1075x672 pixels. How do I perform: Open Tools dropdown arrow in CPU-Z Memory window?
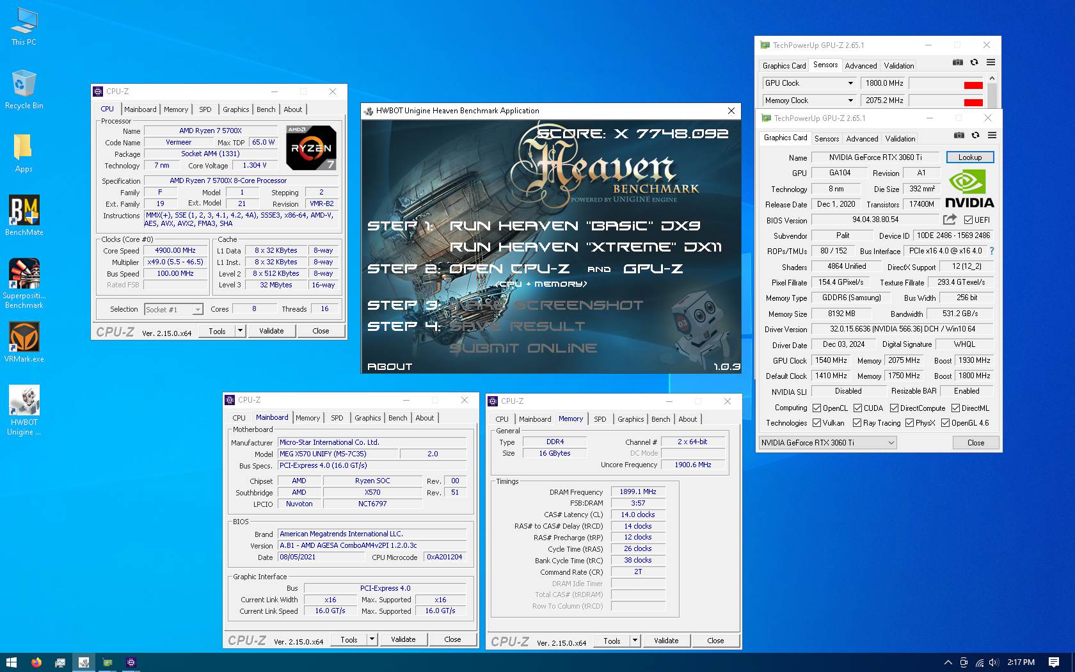[x=635, y=641]
